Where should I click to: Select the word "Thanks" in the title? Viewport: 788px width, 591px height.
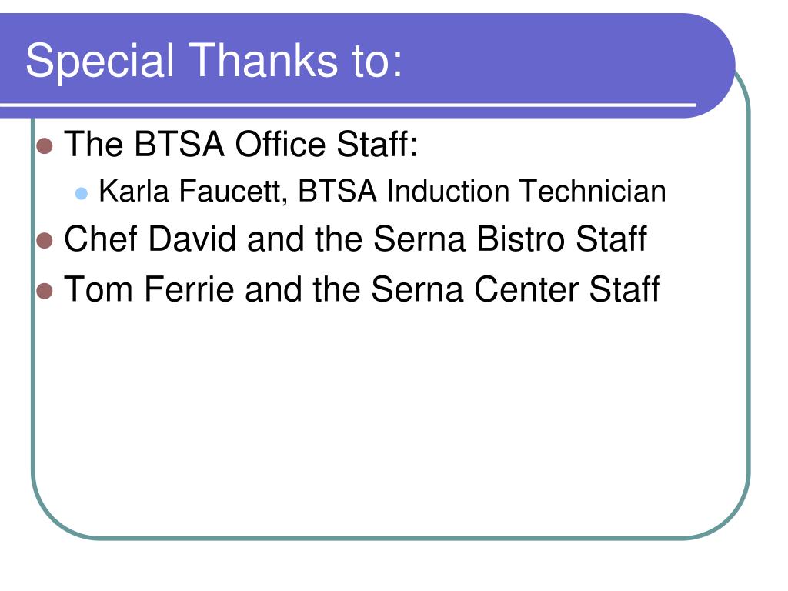(263, 60)
